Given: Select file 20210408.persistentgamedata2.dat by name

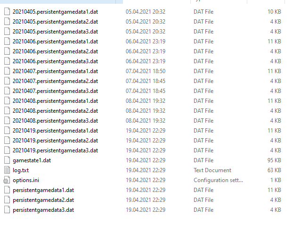Looking at the screenshot, I should (x=55, y=111).
